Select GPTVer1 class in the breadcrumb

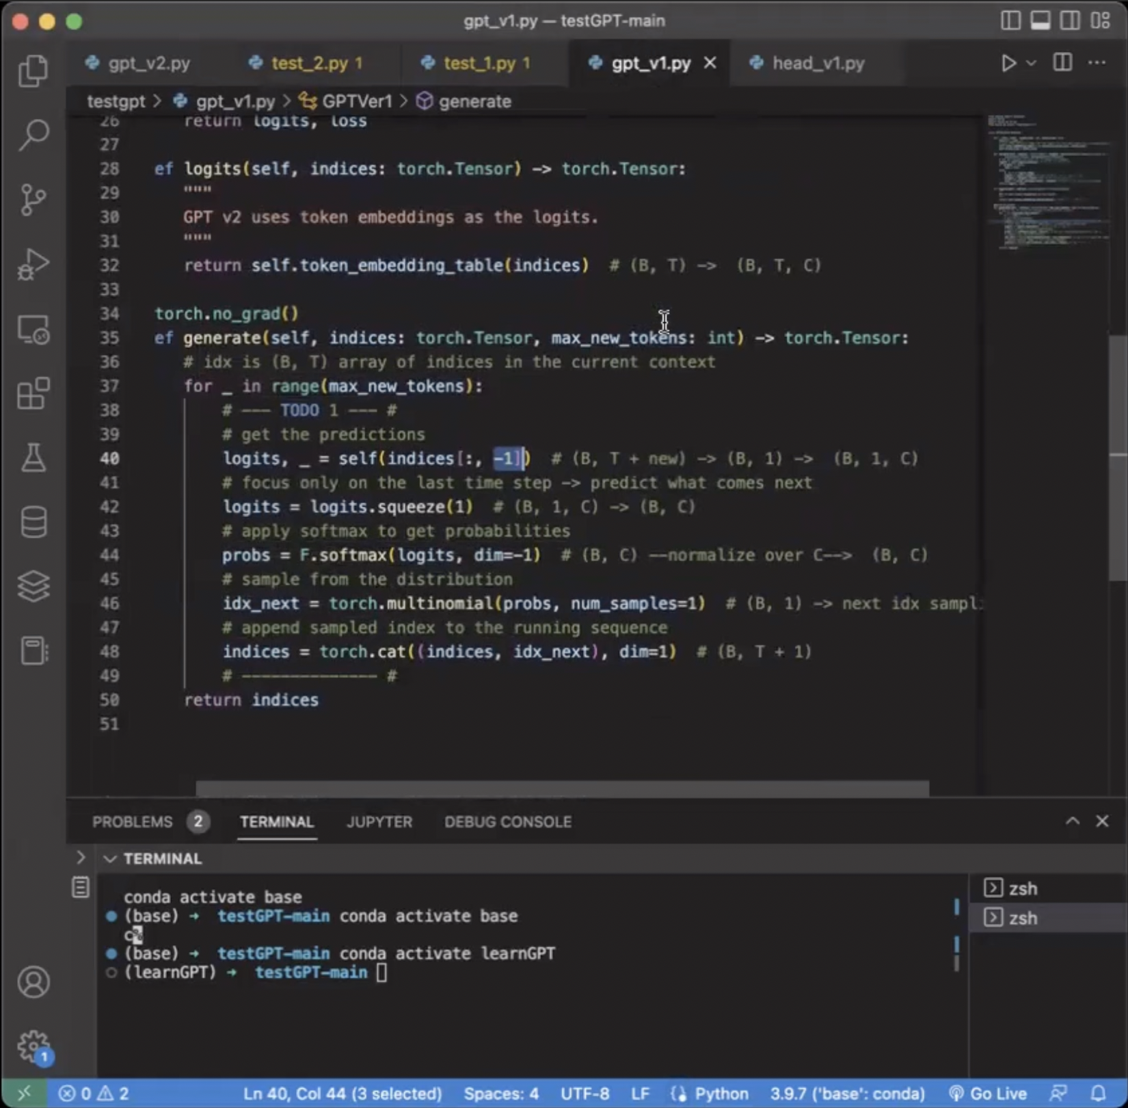point(357,101)
